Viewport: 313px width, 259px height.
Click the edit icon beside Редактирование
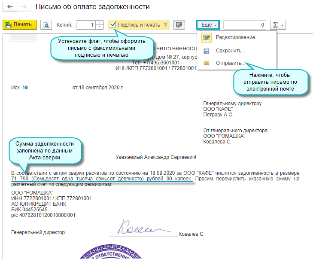click(x=207, y=37)
